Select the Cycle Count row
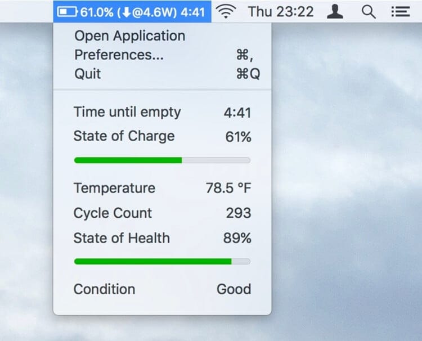The image size is (422, 341). [x=162, y=213]
